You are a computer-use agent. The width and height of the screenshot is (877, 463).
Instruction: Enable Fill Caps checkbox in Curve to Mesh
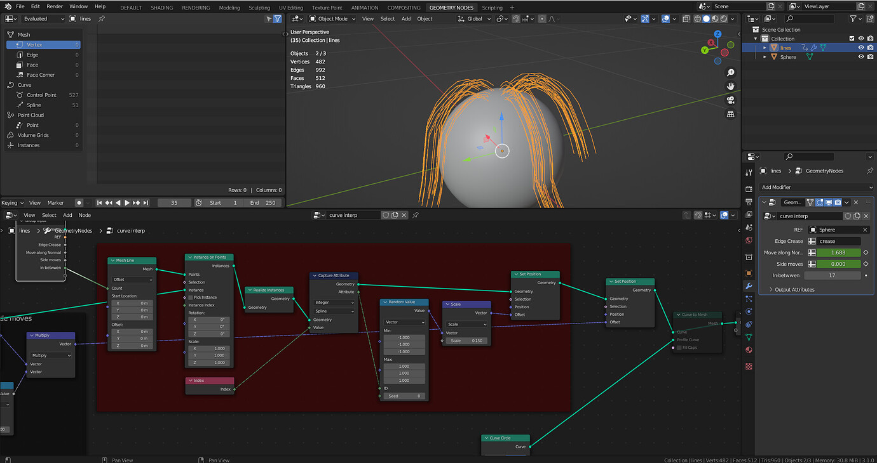click(679, 348)
